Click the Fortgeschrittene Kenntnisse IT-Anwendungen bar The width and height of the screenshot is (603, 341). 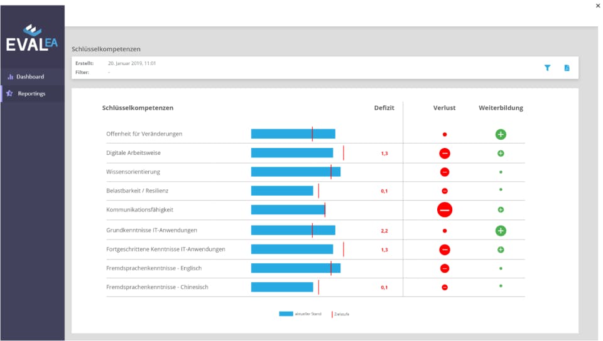(292, 249)
